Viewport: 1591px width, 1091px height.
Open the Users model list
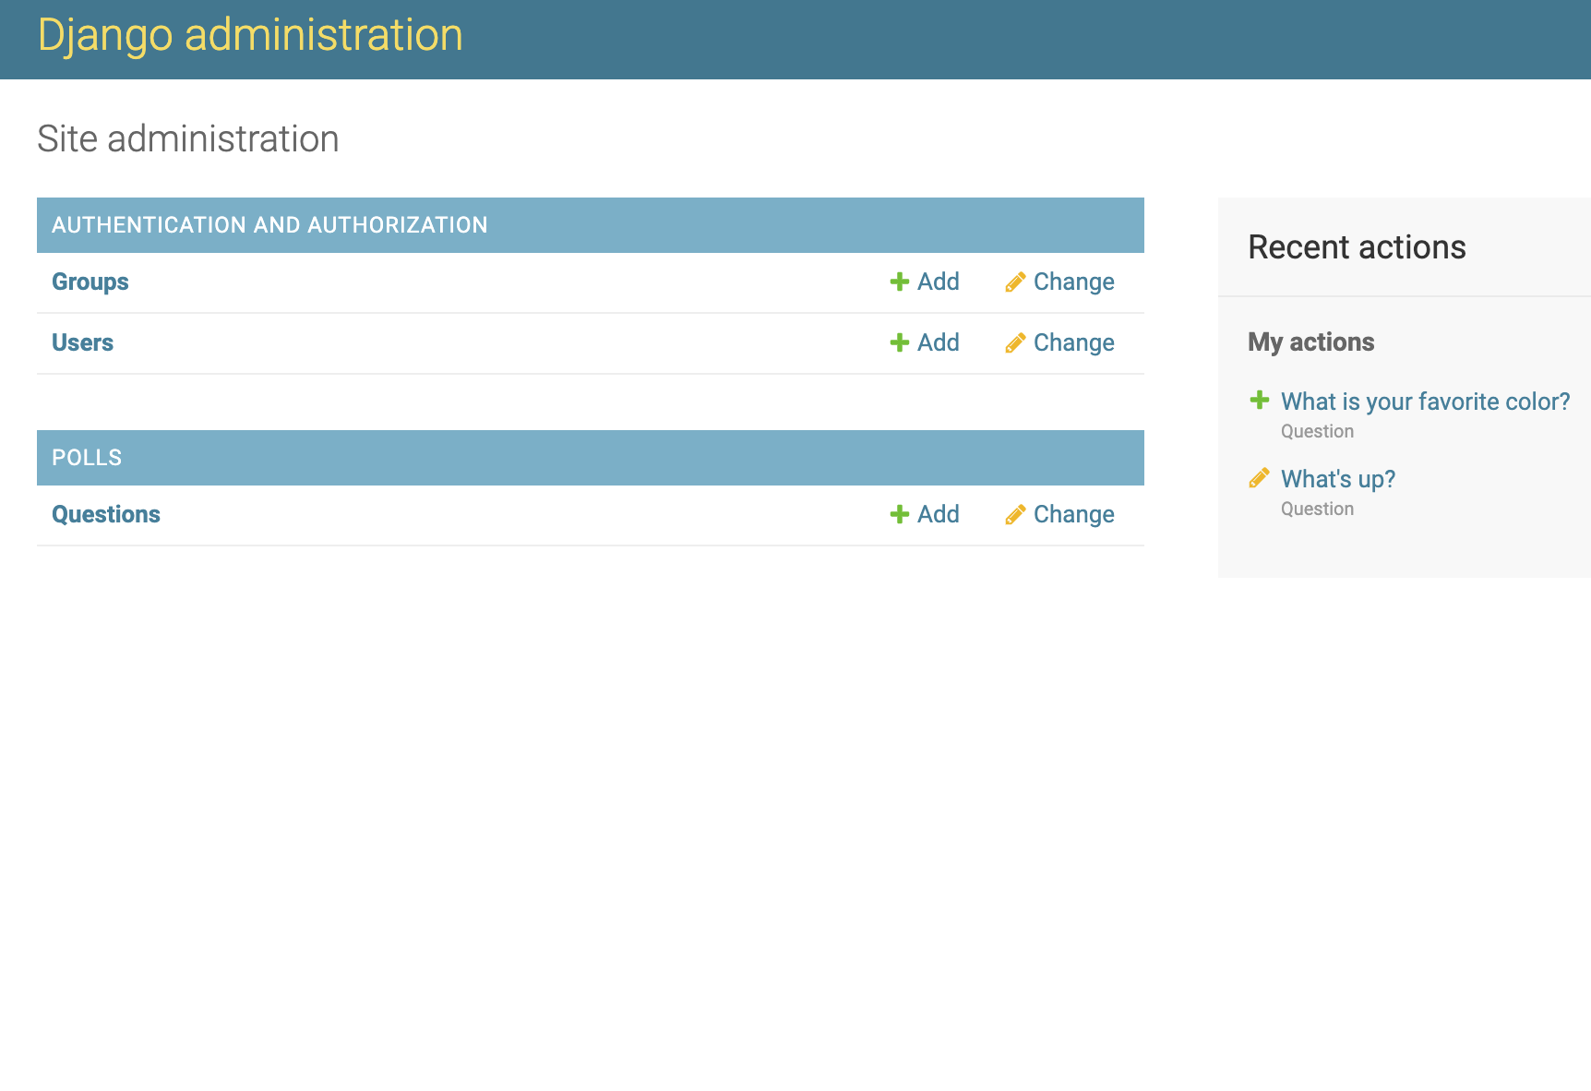[x=82, y=342]
